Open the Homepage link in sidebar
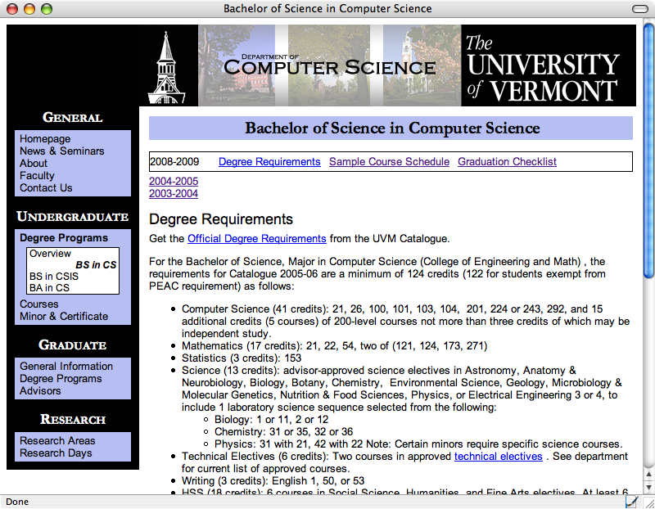This screenshot has height=509, width=655. (45, 138)
